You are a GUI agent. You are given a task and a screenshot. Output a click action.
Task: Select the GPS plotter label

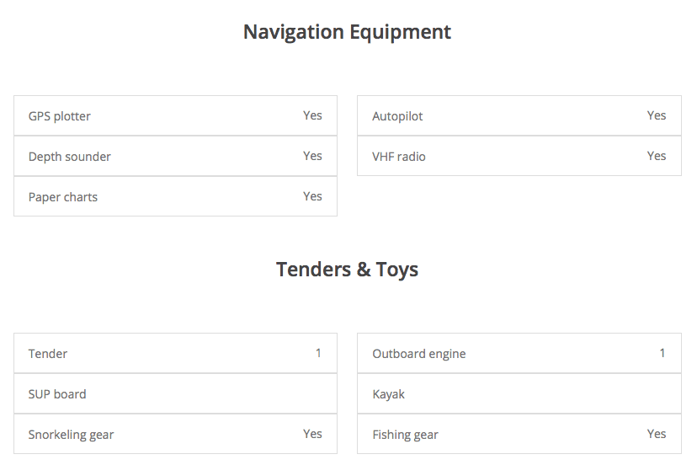pyautogui.click(x=60, y=116)
